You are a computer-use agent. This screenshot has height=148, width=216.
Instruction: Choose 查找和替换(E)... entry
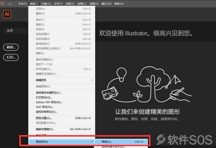coord(62,60)
